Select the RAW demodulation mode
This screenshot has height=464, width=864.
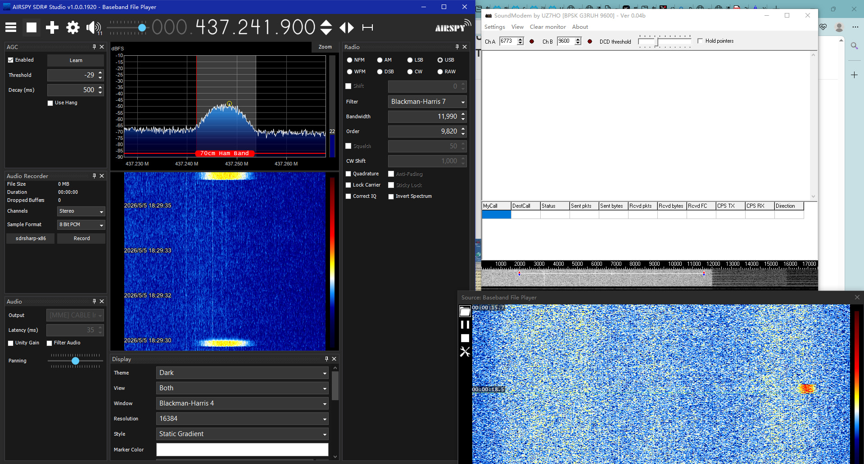[x=440, y=71]
